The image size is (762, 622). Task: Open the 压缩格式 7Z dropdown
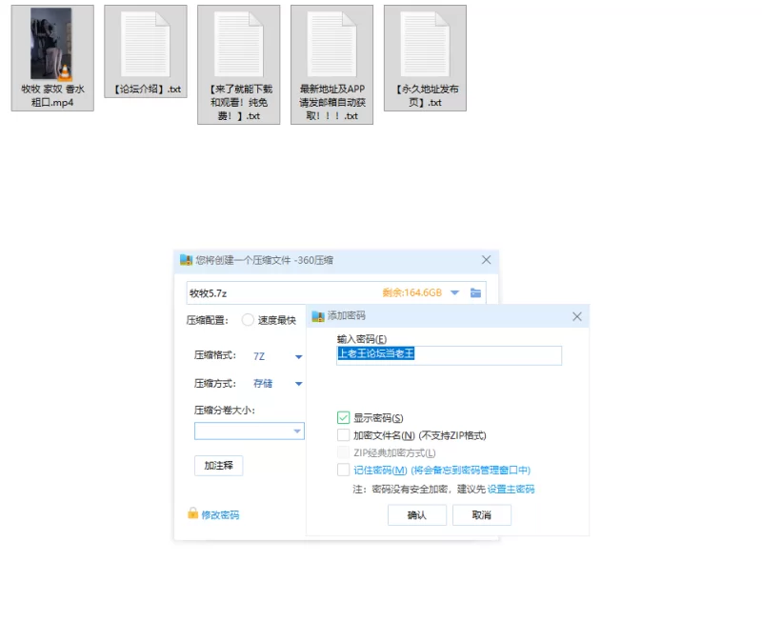click(x=298, y=356)
